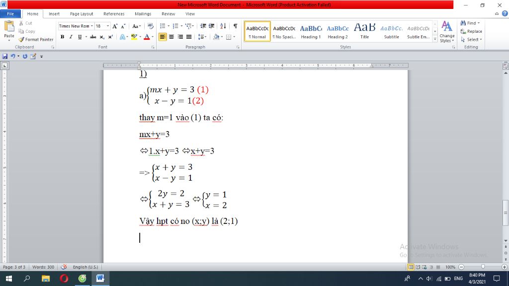Click the Windows Start button
This screenshot has height=286, width=509.
point(9,278)
